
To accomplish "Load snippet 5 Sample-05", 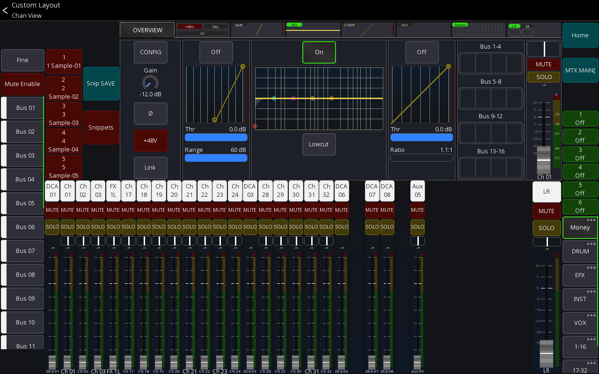I will 64,167.
